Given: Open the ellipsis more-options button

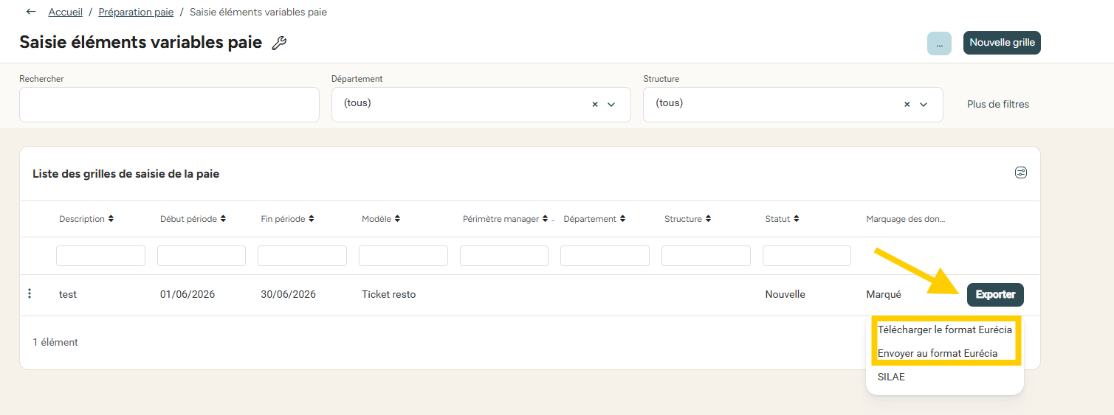Looking at the screenshot, I should pos(939,43).
